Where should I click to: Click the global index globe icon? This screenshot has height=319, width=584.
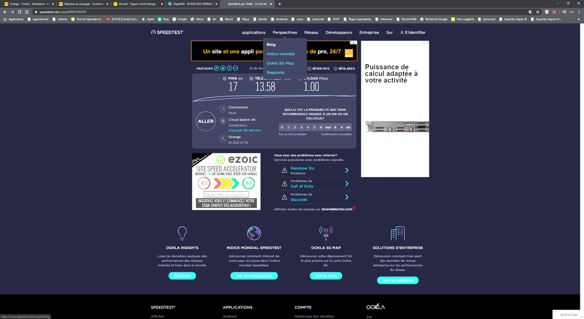[x=254, y=233]
